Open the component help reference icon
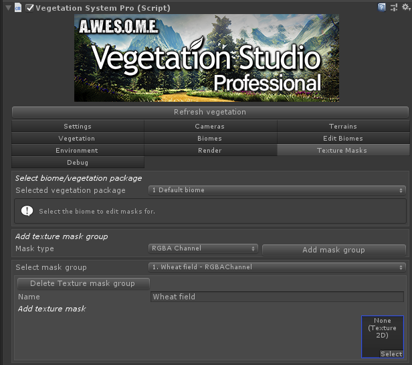This screenshot has width=412, height=365. click(x=381, y=7)
